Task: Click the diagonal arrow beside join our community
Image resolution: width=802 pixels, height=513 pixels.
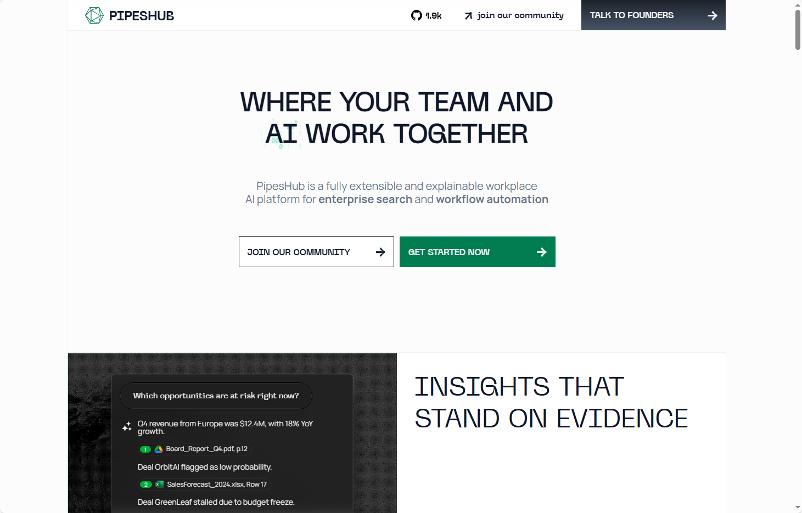Action: point(468,16)
